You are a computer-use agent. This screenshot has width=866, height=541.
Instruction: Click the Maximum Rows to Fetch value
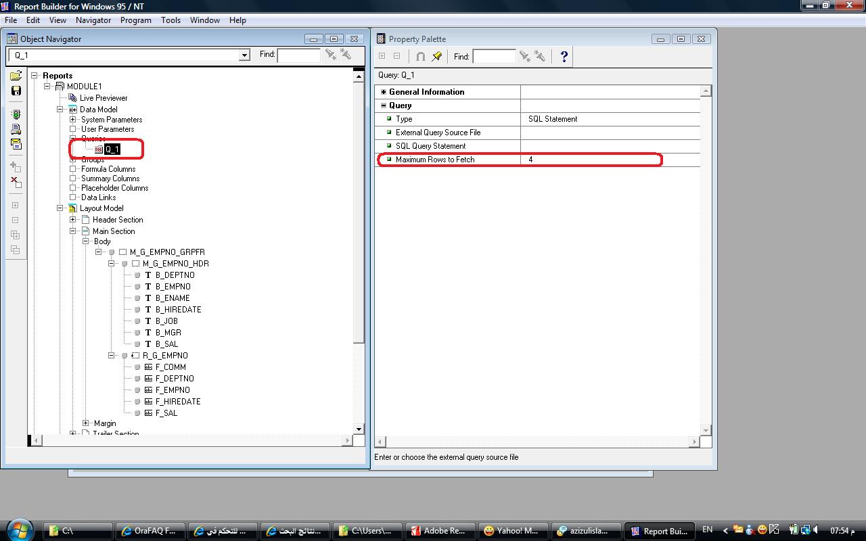coord(589,160)
